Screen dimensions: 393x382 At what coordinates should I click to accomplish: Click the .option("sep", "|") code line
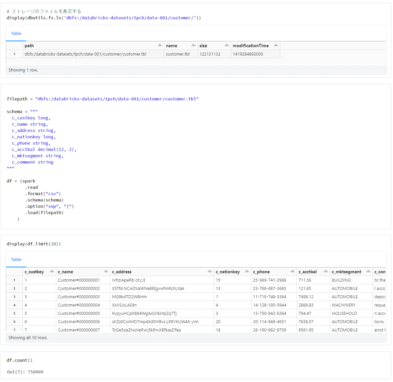[x=50, y=206]
